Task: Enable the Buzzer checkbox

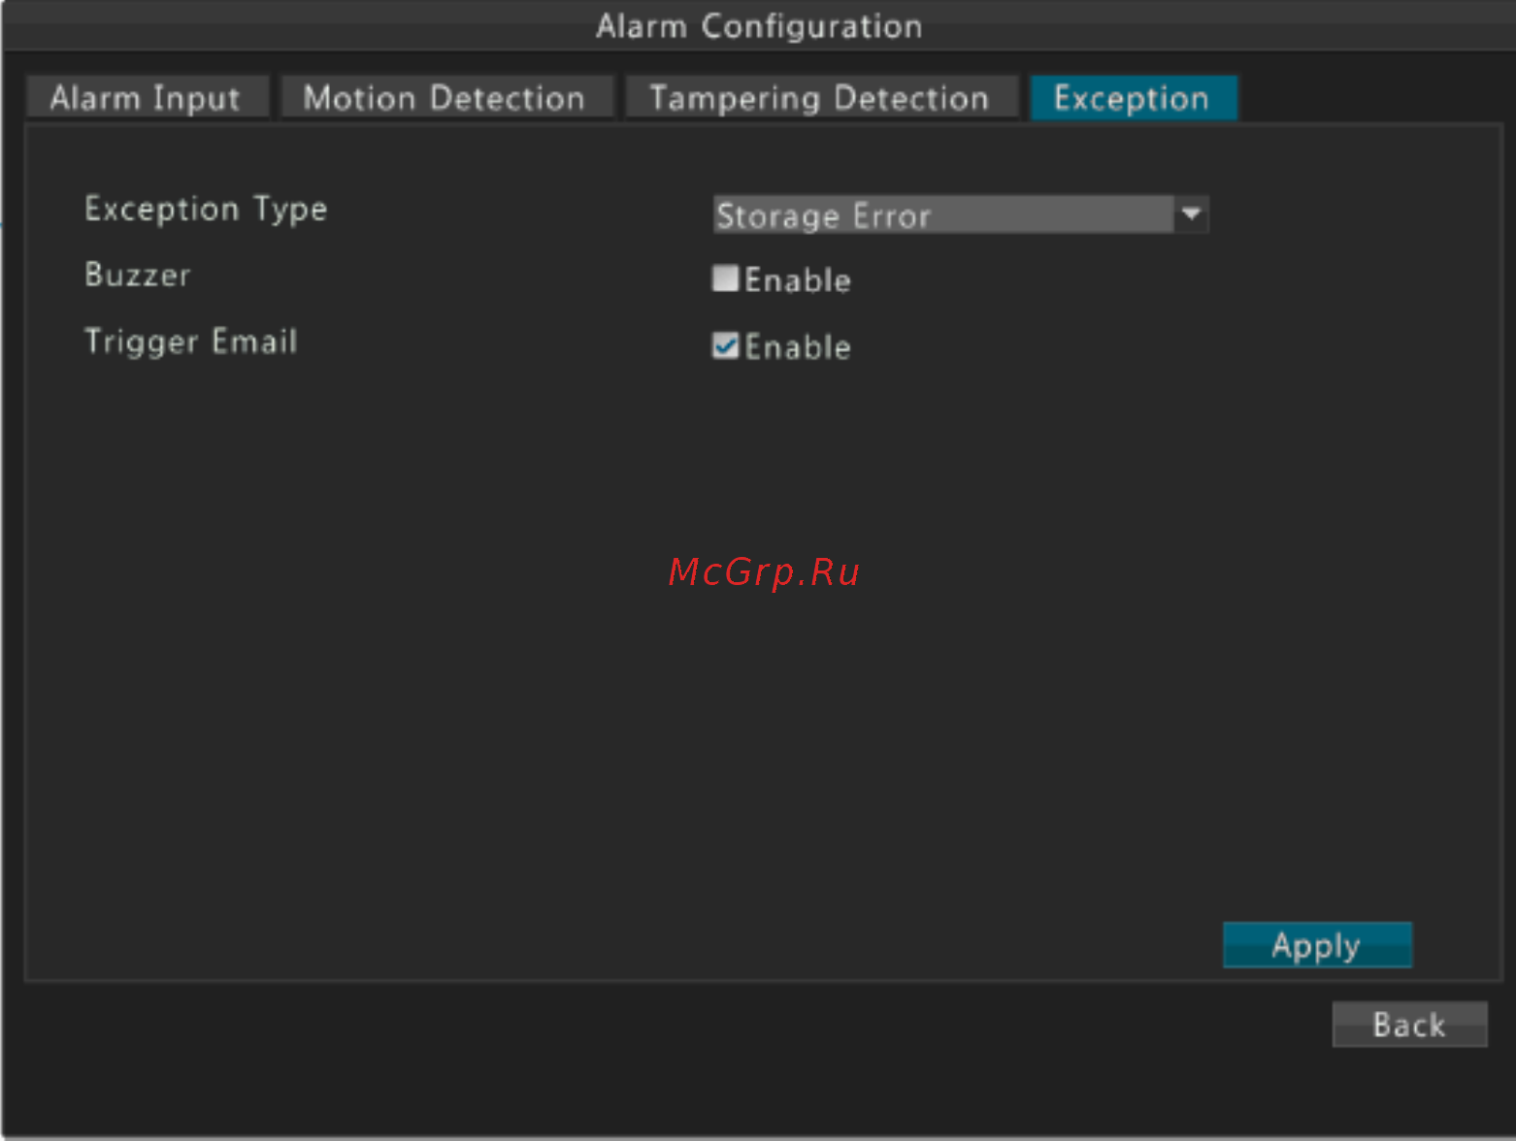Action: point(725,279)
